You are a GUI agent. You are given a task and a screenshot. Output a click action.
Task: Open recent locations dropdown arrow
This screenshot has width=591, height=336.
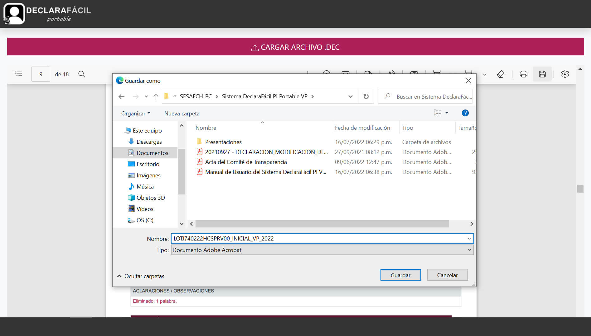click(146, 97)
